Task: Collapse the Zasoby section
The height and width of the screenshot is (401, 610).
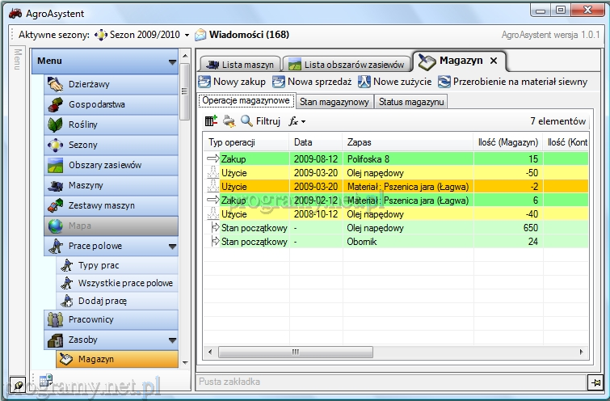Action: click(x=172, y=340)
